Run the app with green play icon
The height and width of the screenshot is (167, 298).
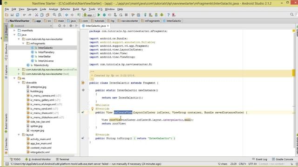pyautogui.click(x=99, y=15)
